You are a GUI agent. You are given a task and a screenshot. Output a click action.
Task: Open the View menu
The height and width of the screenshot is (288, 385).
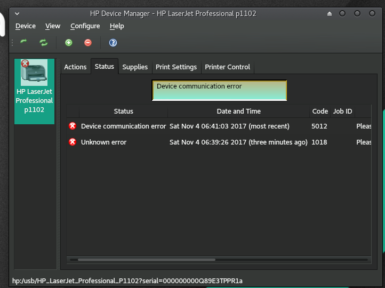(x=53, y=26)
